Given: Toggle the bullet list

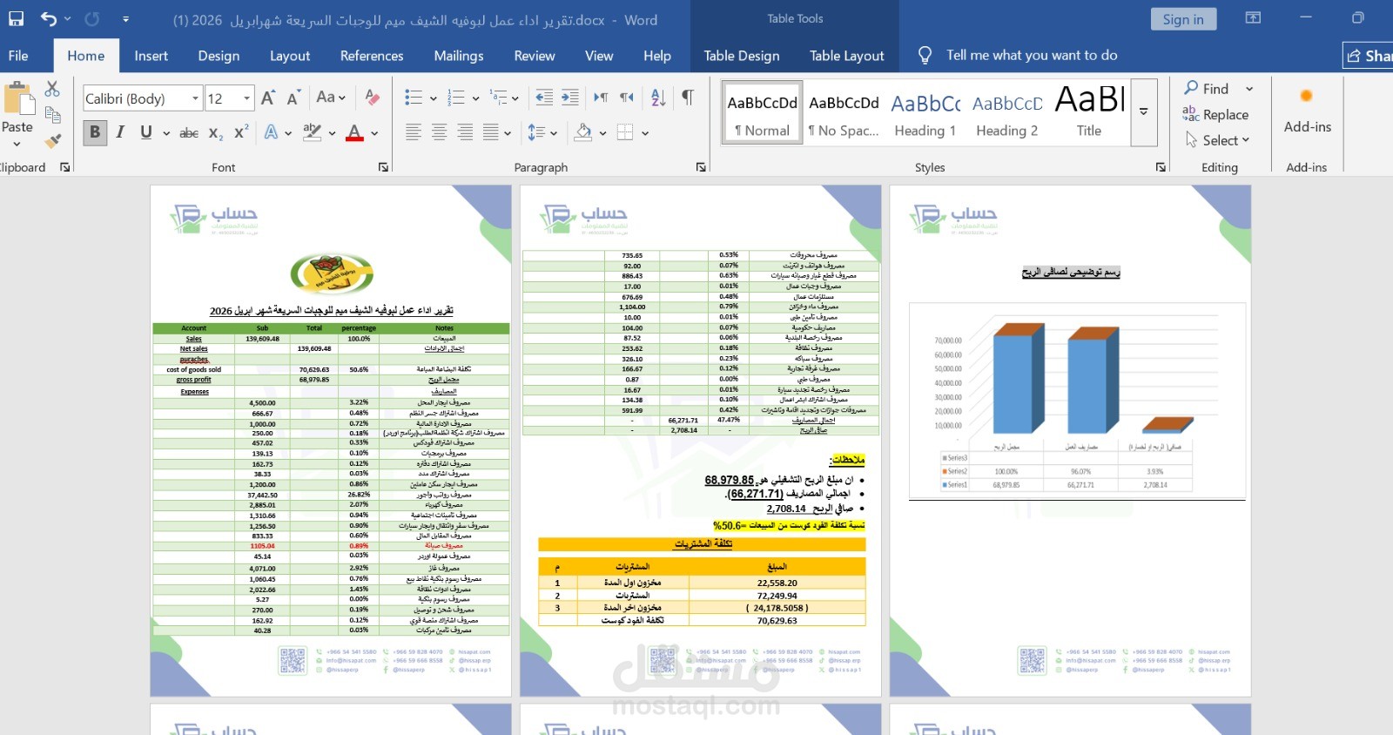Looking at the screenshot, I should pos(414,98).
